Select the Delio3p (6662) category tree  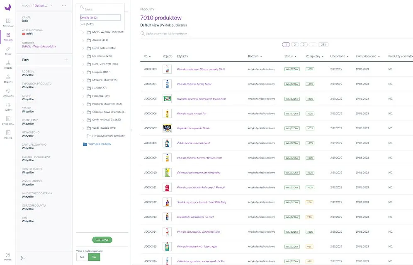click(100, 18)
